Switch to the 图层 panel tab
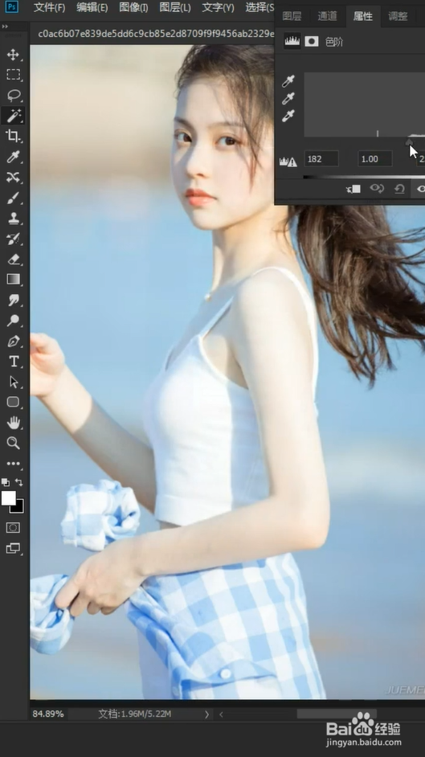This screenshot has height=757, width=425. point(292,16)
